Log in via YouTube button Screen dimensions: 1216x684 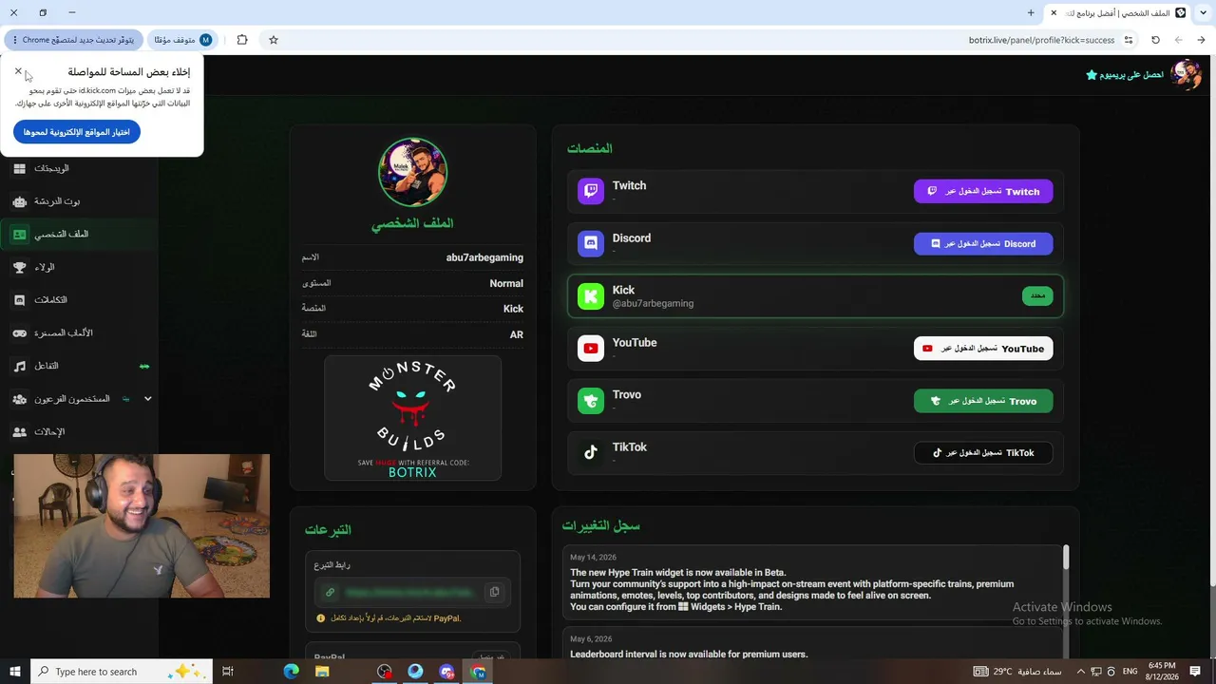pos(983,349)
